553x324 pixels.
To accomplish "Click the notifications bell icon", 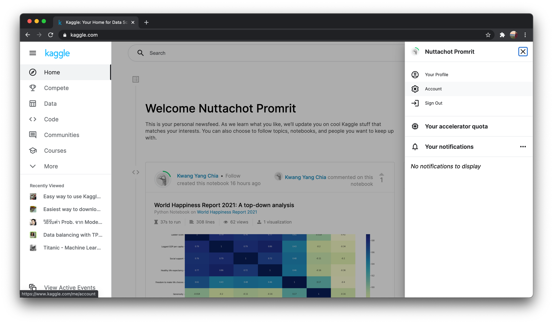I will coord(415,147).
